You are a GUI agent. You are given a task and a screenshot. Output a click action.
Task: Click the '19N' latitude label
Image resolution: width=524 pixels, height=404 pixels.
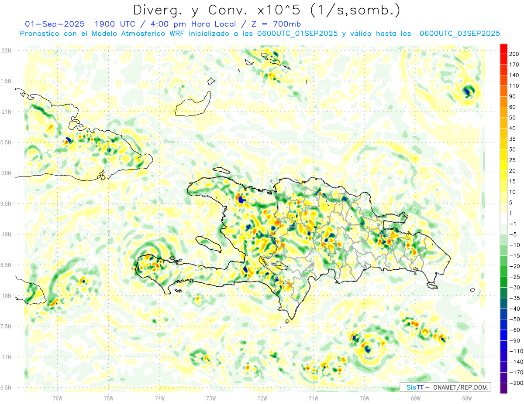[x=7, y=234]
